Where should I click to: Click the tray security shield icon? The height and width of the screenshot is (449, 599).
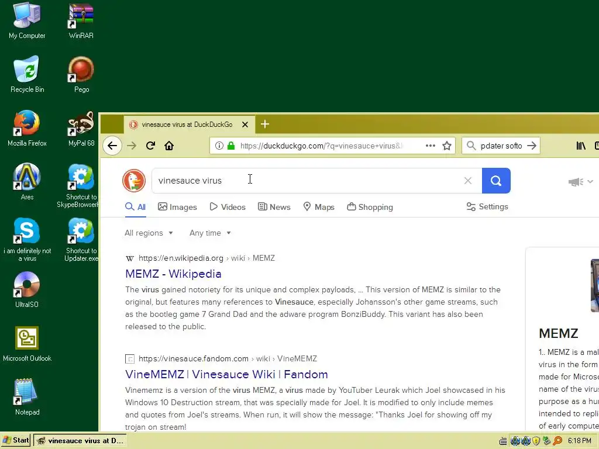pos(536,441)
